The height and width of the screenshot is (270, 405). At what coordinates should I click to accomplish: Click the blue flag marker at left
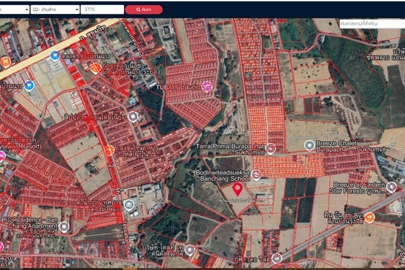click(x=29, y=85)
